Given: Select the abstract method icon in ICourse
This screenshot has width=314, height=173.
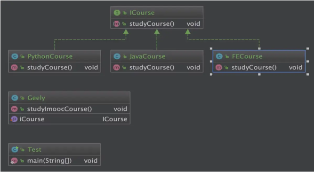Looking at the screenshot, I should click(x=117, y=24).
